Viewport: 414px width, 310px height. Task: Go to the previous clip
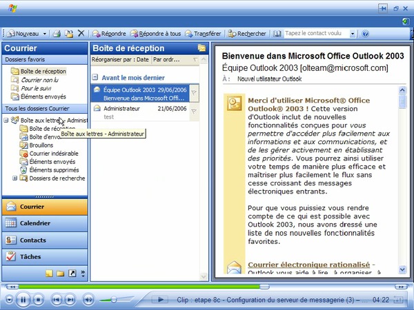[57, 300]
